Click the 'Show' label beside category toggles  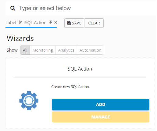12,50
